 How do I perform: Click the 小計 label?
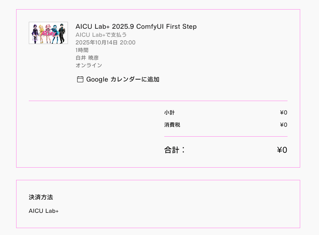click(x=169, y=113)
